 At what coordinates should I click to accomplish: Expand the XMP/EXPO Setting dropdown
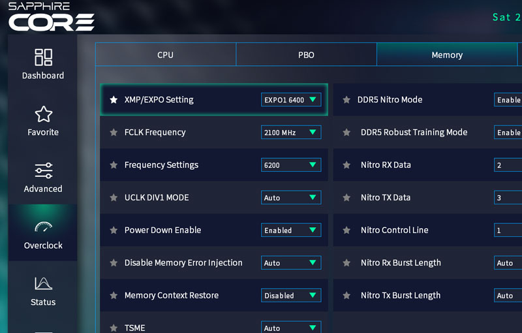[x=291, y=100]
